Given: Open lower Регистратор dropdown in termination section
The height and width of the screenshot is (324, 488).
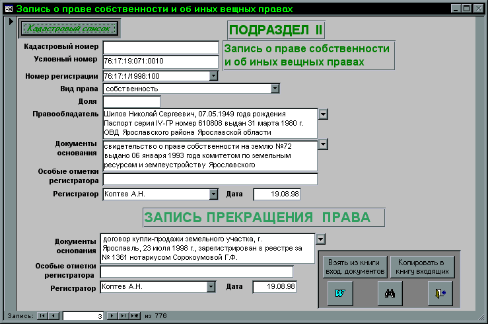Looking at the screenshot, I should [211, 286].
